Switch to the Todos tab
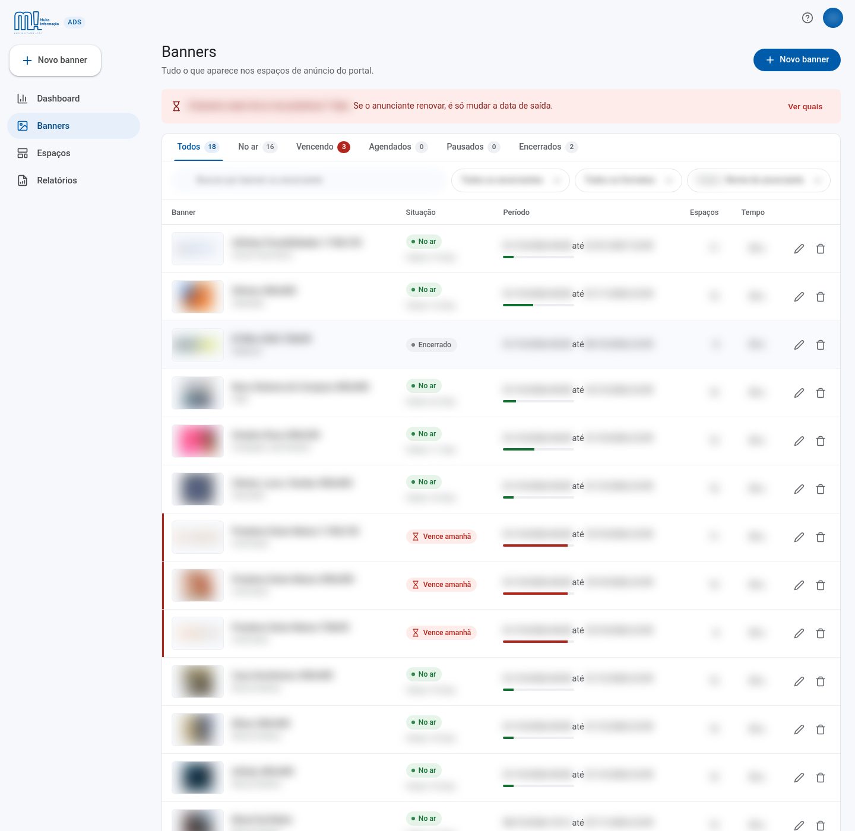This screenshot has width=855, height=831. (x=198, y=147)
